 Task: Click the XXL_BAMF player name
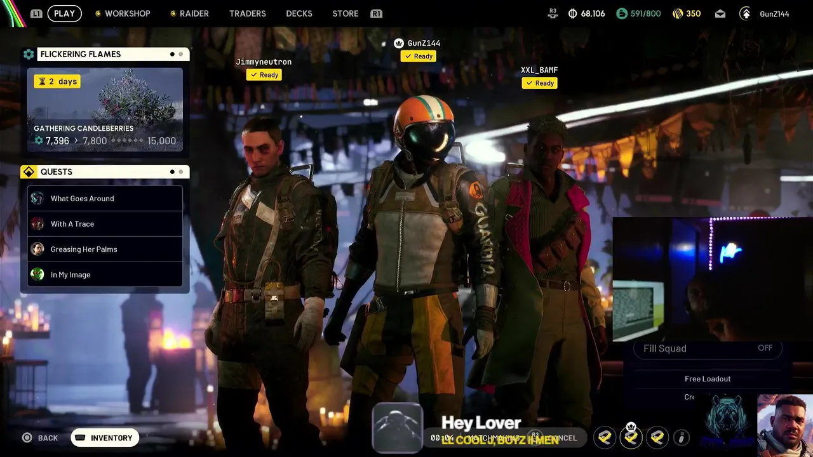point(539,70)
